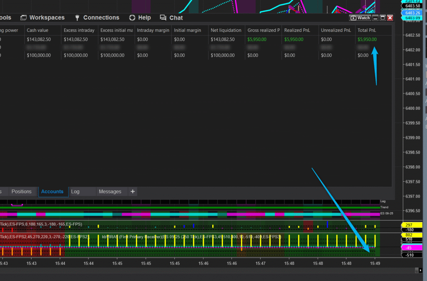The height and width of the screenshot is (281, 427).
Task: Click the Net liquidation column header
Action: pyautogui.click(x=226, y=30)
